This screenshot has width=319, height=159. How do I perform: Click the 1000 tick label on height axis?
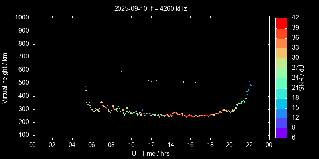click(x=22, y=17)
